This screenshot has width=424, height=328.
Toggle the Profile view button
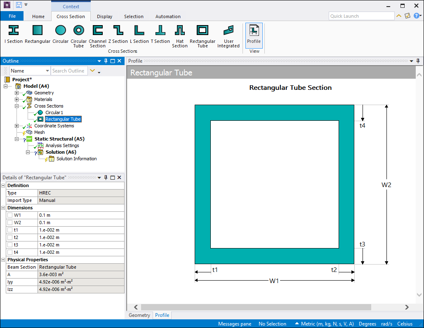tap(254, 35)
